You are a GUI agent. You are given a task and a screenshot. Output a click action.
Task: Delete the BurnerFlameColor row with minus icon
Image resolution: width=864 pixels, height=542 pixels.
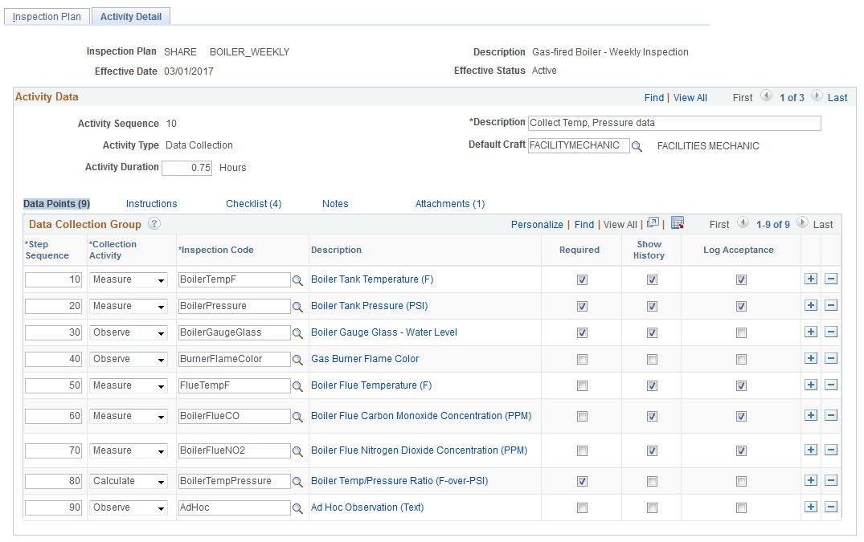[x=831, y=359]
